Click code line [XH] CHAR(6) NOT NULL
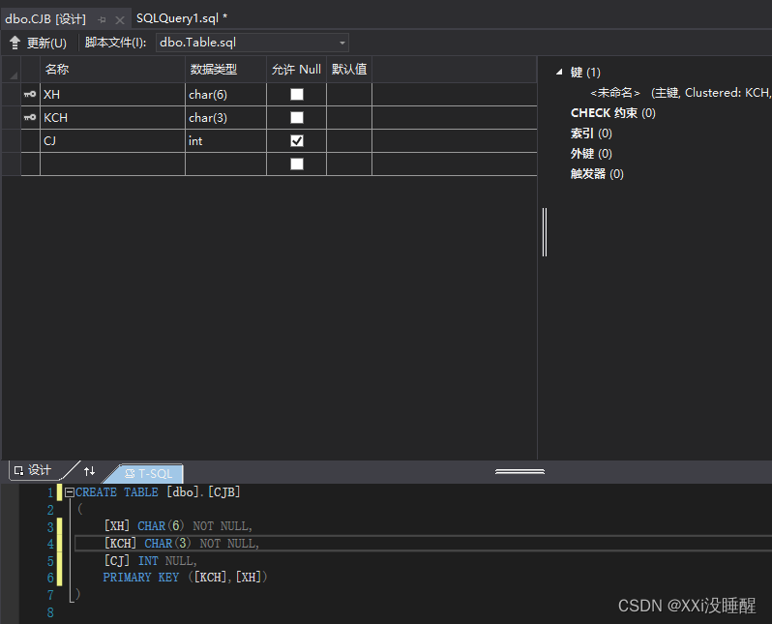The image size is (772, 624). pyautogui.click(x=178, y=526)
